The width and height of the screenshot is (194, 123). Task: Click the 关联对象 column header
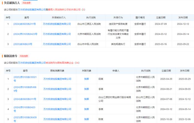[86, 71]
